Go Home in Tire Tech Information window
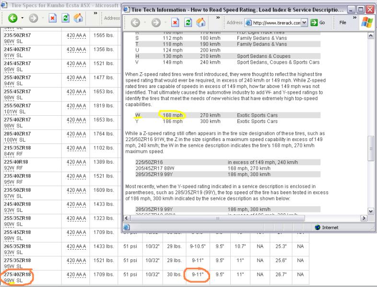Image resolution: width=377 pixels, height=287 pixels. (201, 22)
